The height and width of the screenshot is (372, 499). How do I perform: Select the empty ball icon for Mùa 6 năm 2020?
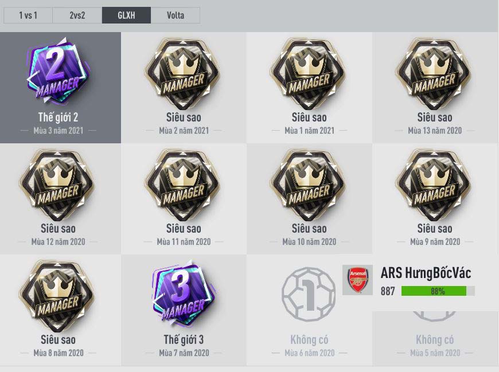coord(309,294)
